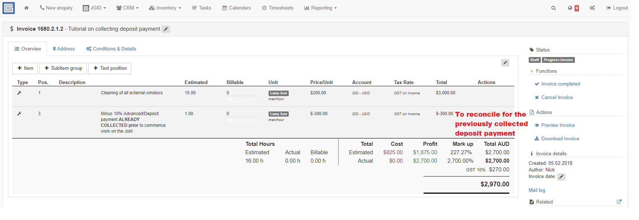Click Cancel Invoice
This screenshot has width=639, height=220.
pyautogui.click(x=554, y=98)
